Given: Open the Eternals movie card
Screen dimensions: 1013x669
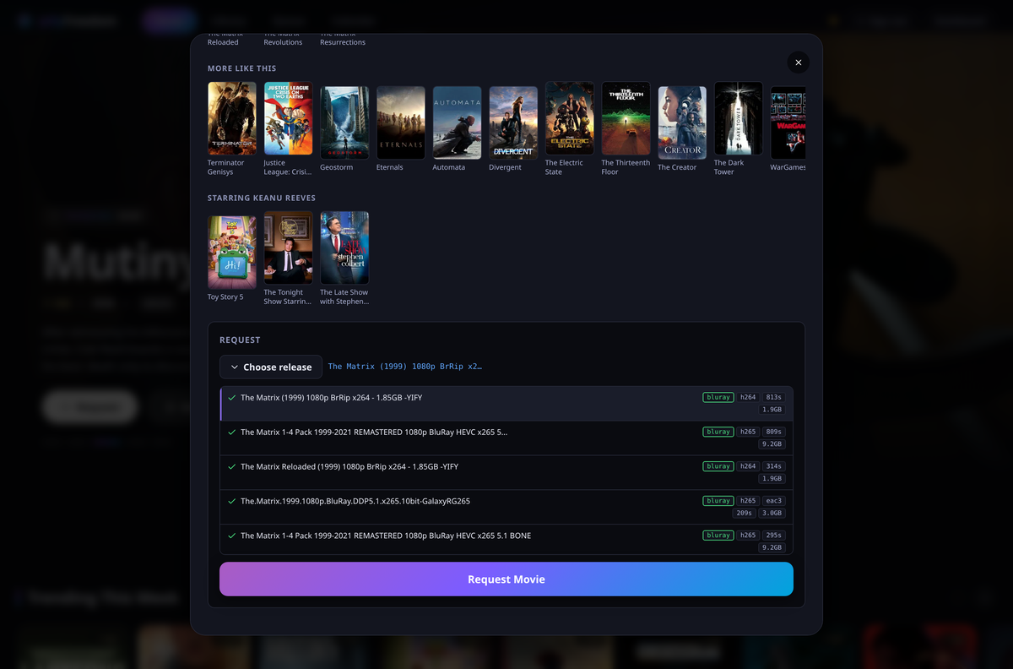Looking at the screenshot, I should (x=401, y=122).
